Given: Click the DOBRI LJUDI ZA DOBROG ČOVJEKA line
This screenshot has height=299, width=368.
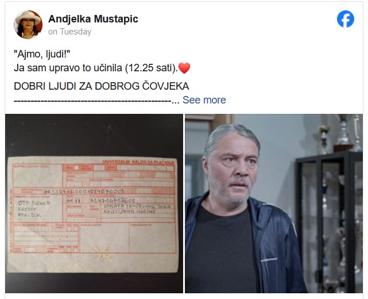Looking at the screenshot, I should (102, 86).
